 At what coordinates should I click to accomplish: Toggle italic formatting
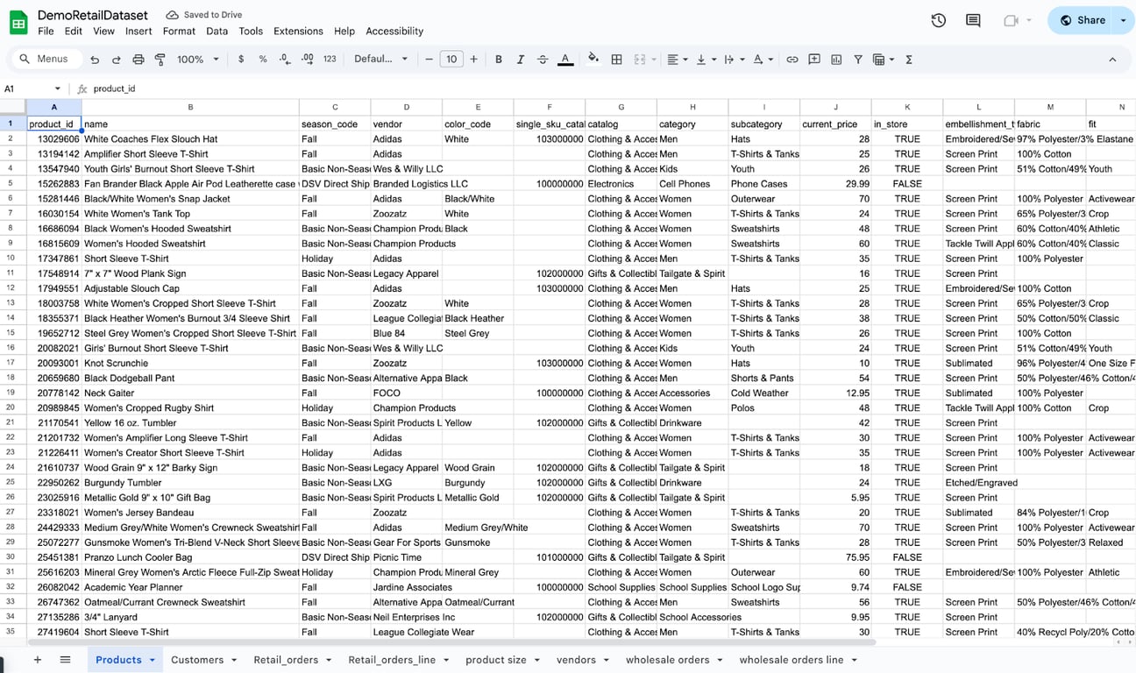coord(521,60)
